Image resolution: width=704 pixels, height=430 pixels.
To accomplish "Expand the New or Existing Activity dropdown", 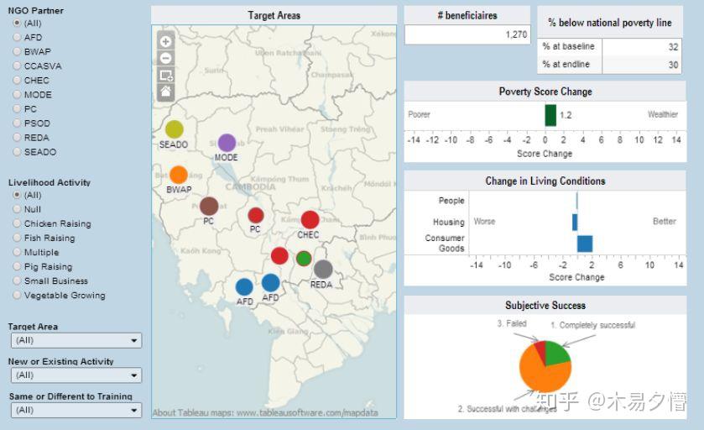I will [x=76, y=375].
